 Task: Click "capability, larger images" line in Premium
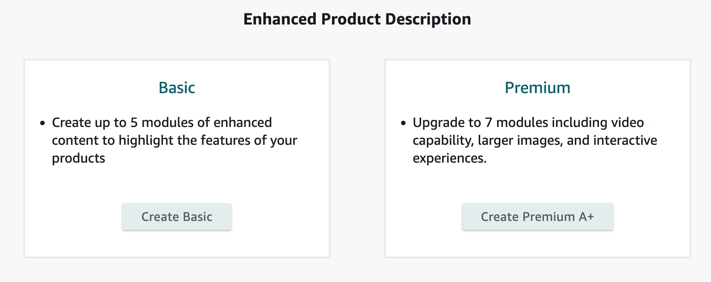[535, 140]
